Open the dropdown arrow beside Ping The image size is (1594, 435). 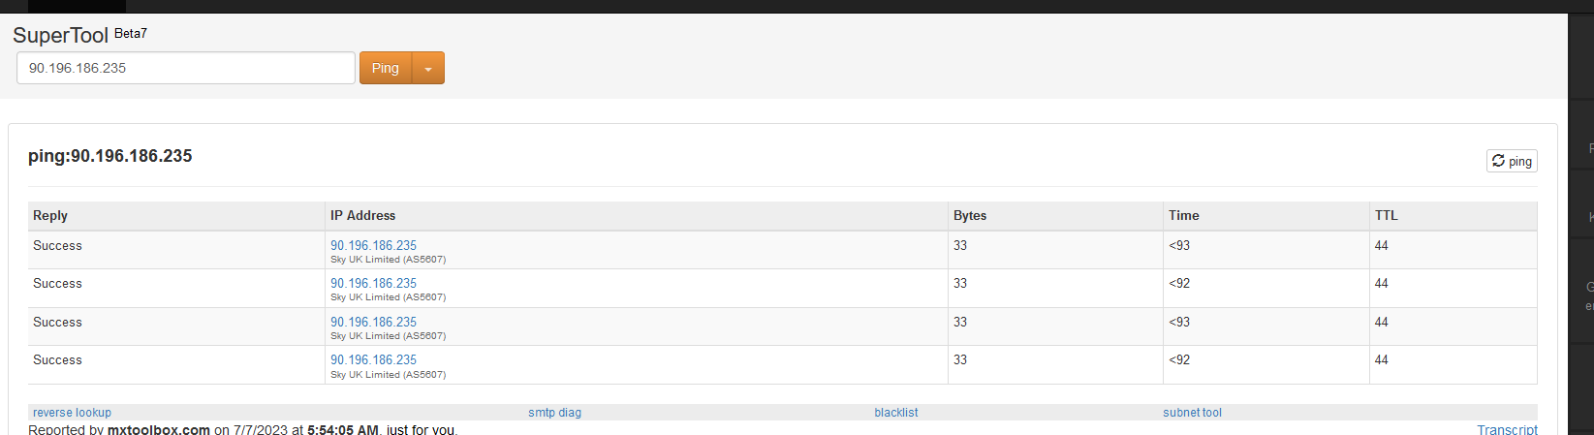tap(428, 69)
